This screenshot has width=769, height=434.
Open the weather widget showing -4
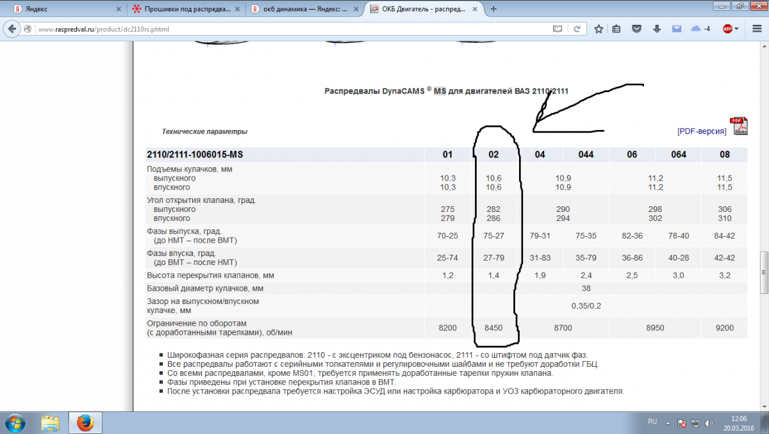click(x=700, y=29)
